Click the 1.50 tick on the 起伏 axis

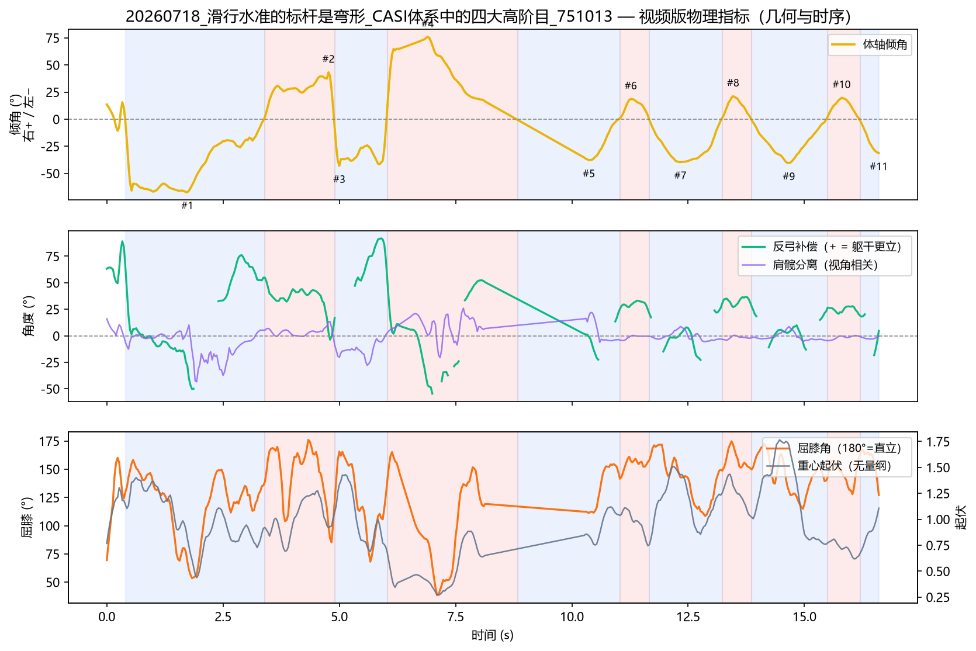click(938, 468)
